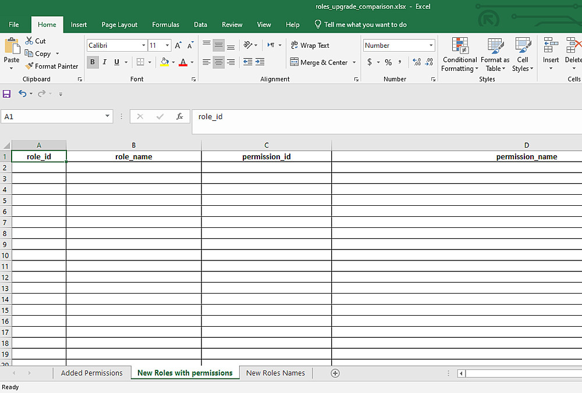Click the Format Painter brush icon
Viewport: 582px width, 393px height.
click(x=29, y=66)
